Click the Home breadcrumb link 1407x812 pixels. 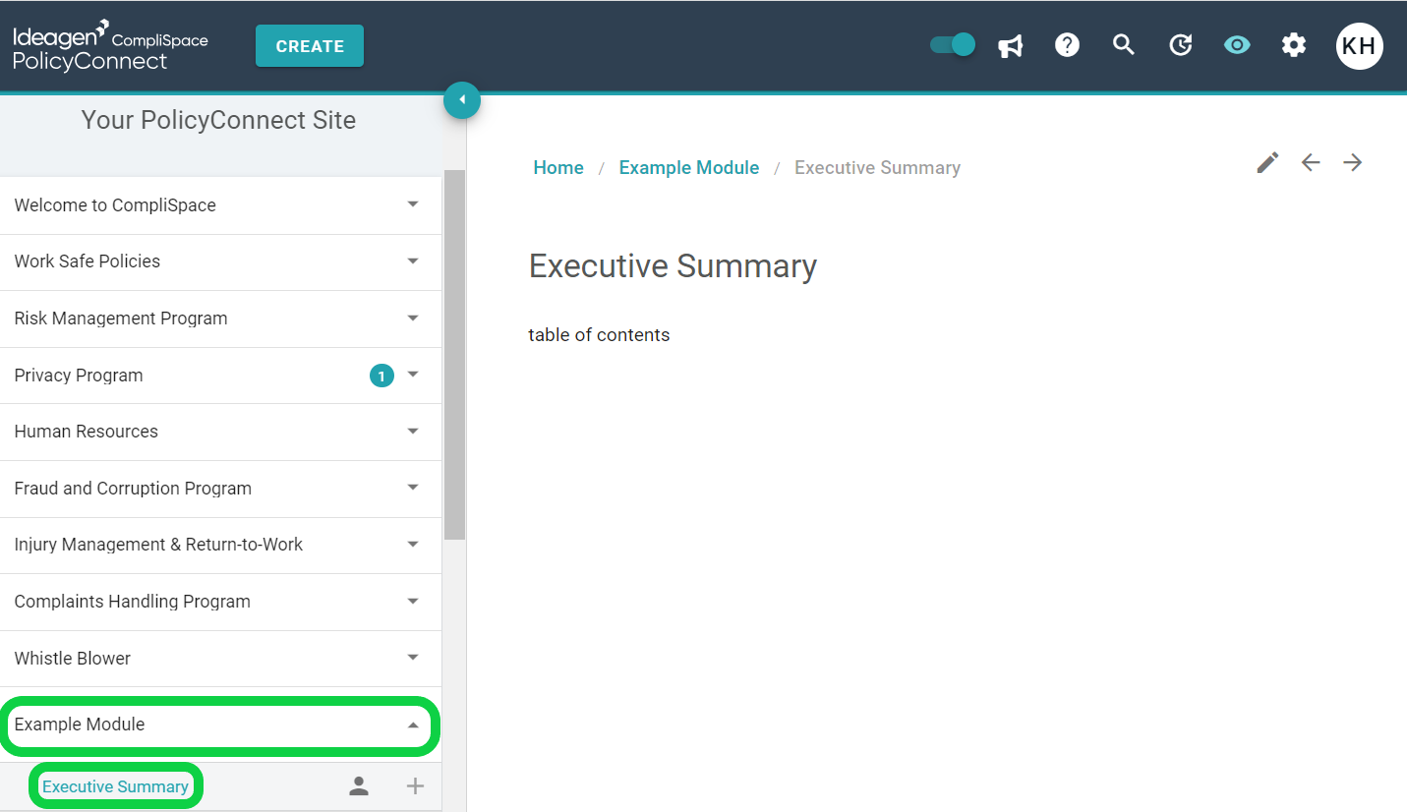pos(557,167)
